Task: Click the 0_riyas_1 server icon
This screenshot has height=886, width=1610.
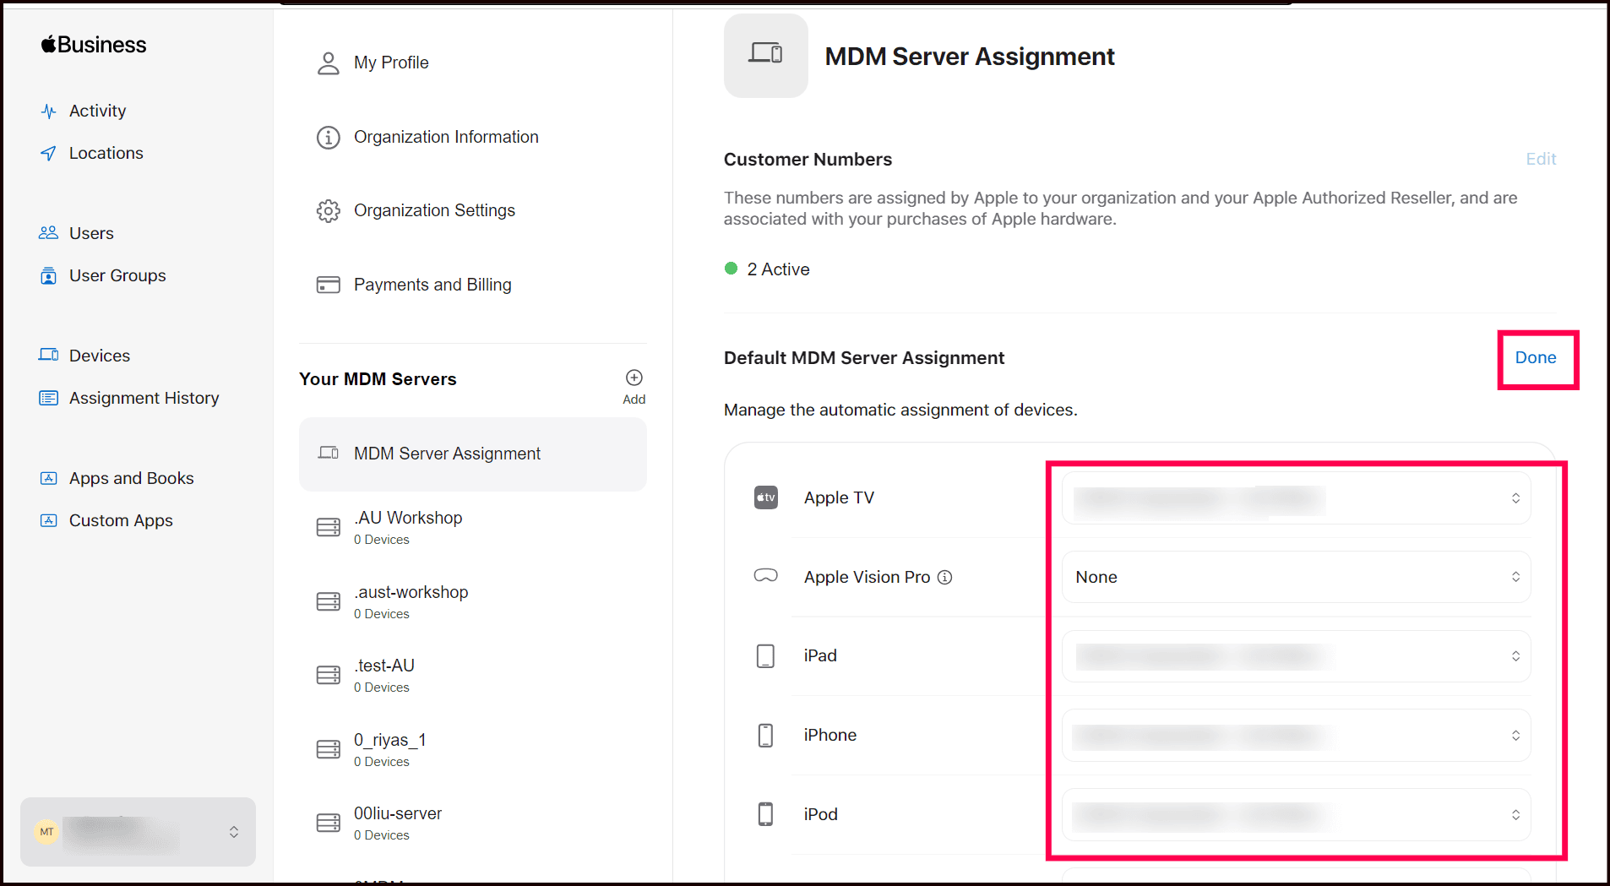Action: (328, 749)
